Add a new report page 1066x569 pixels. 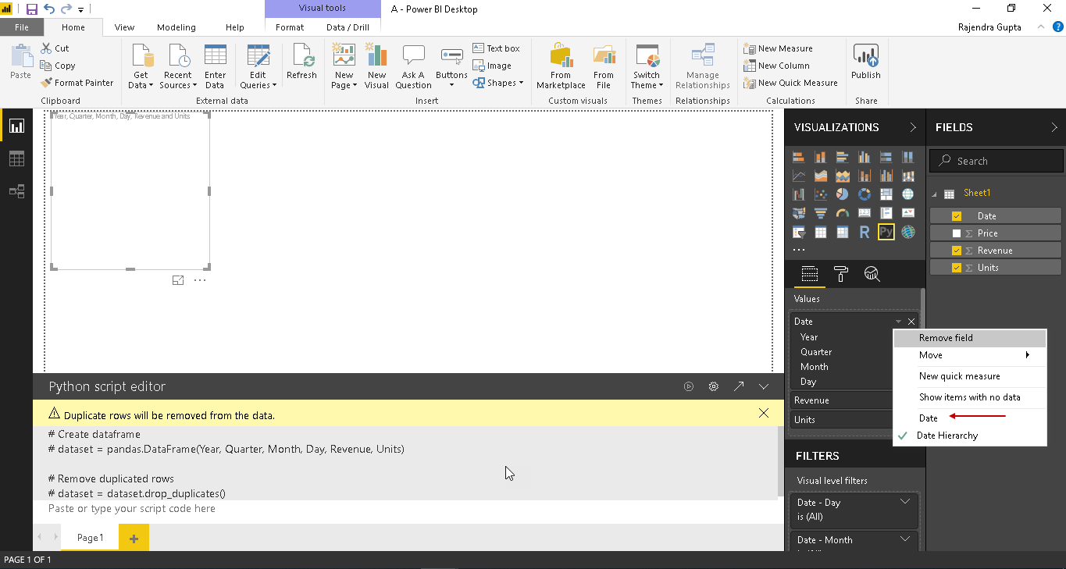point(134,538)
